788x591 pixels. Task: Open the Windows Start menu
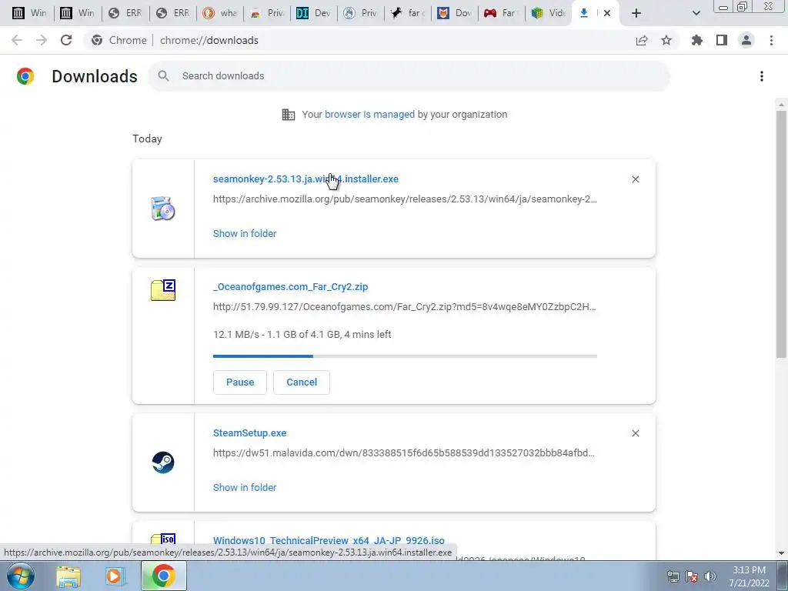(x=21, y=576)
